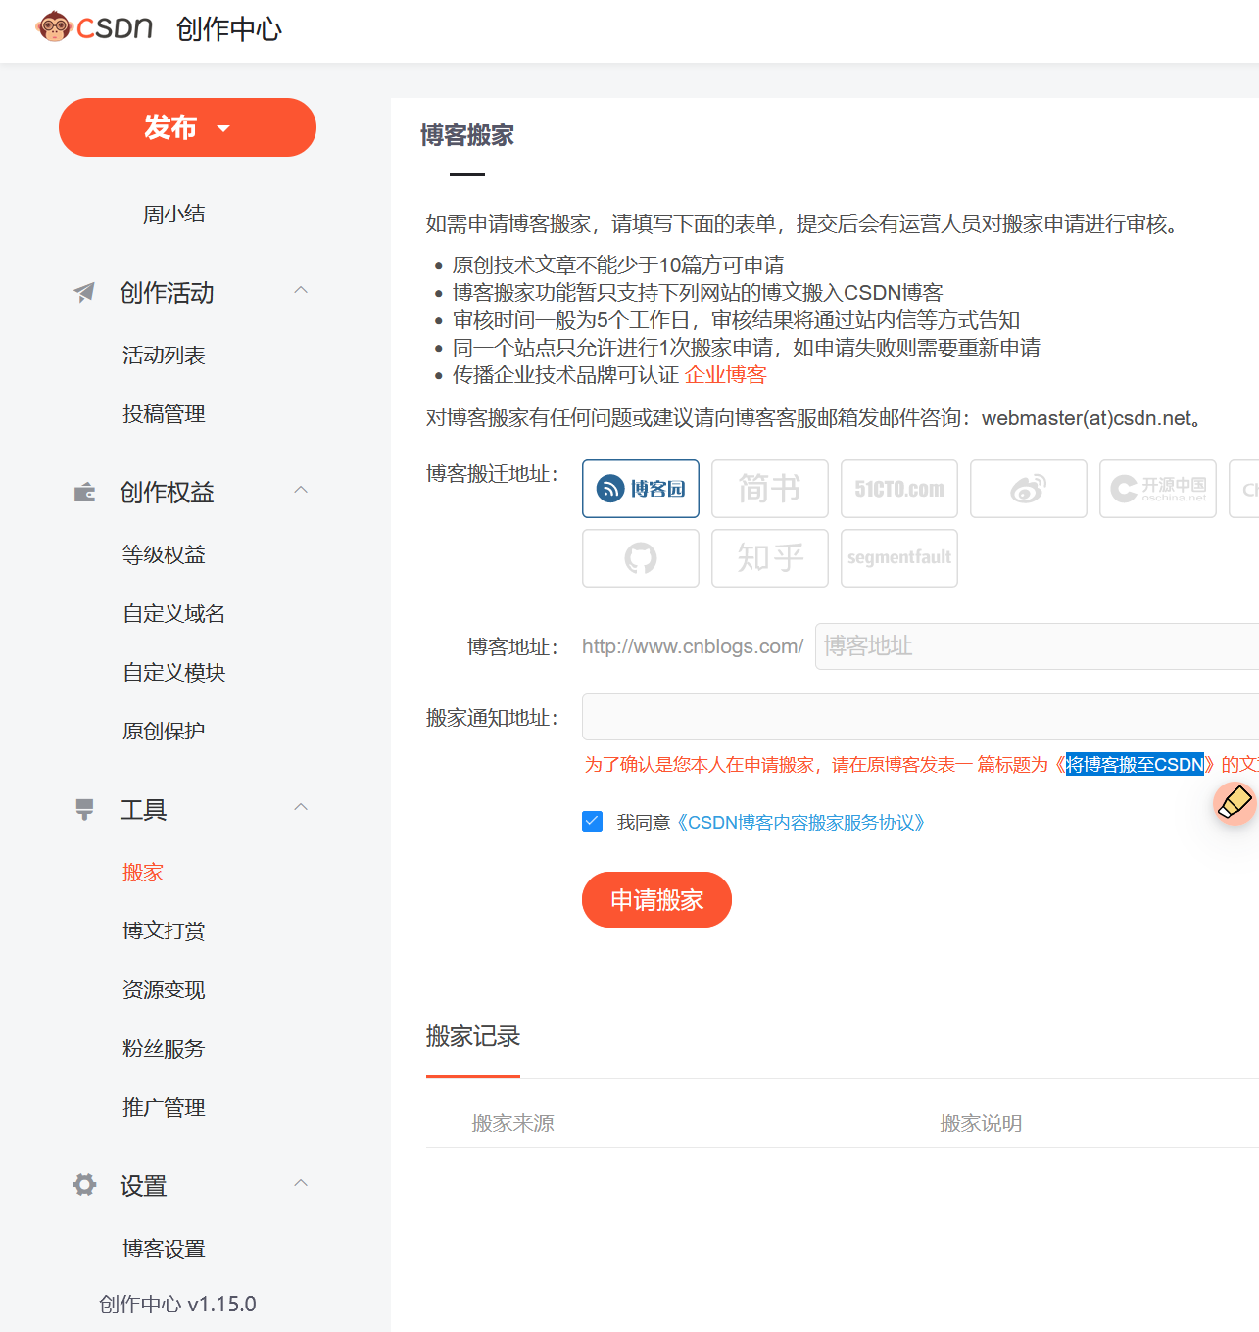Click the http://www.cnblogs.com/ URL prefix
Image resolution: width=1259 pixels, height=1332 pixels.
tap(693, 646)
